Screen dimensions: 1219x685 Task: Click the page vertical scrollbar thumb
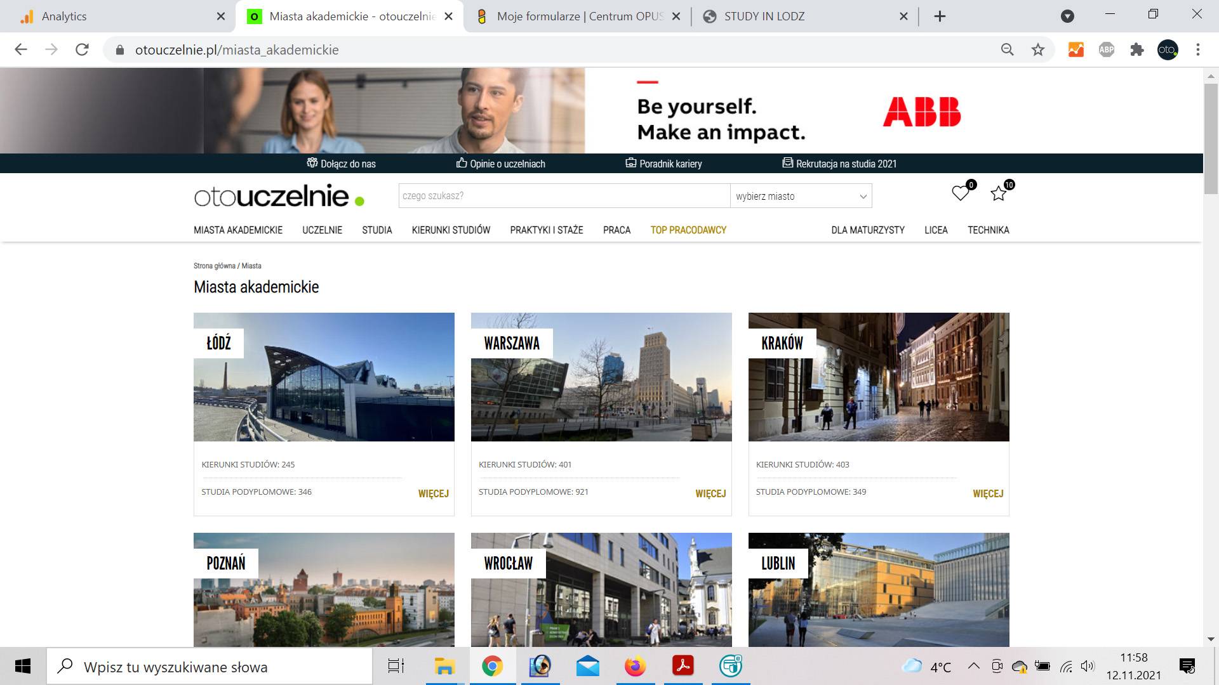click(1211, 138)
